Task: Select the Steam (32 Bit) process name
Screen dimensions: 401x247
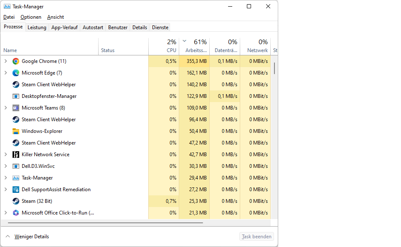Action: (37, 201)
